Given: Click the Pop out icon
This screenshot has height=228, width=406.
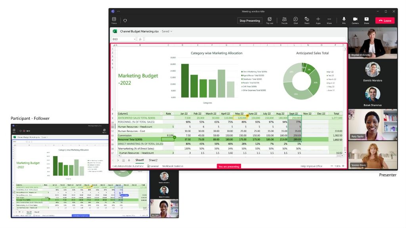Looking at the screenshot, I should pos(270,20).
